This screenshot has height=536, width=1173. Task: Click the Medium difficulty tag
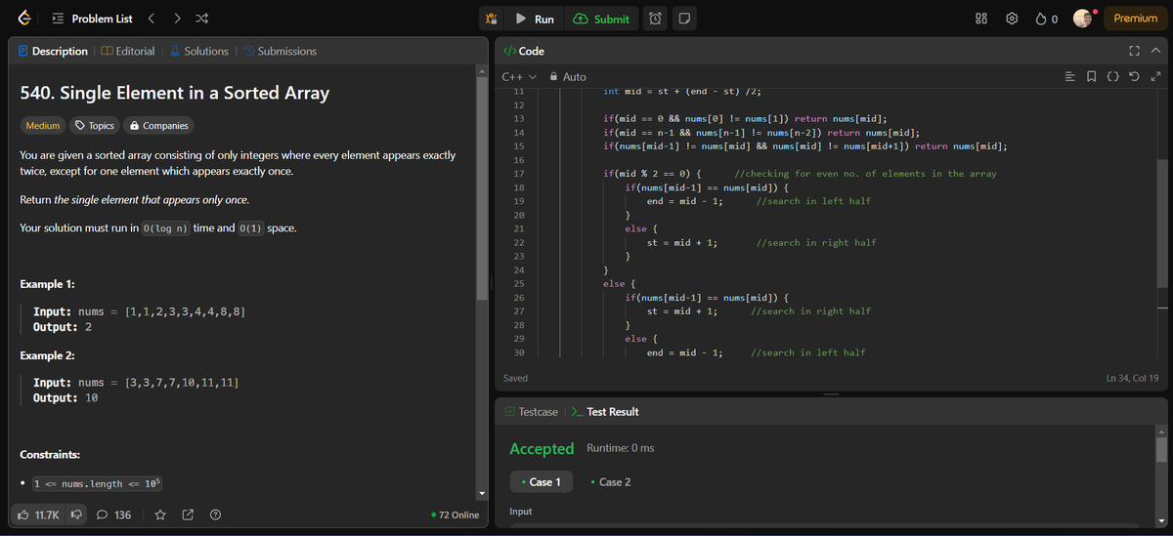[x=43, y=125]
